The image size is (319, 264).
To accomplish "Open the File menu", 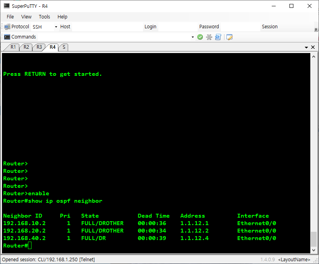I will pos(10,16).
